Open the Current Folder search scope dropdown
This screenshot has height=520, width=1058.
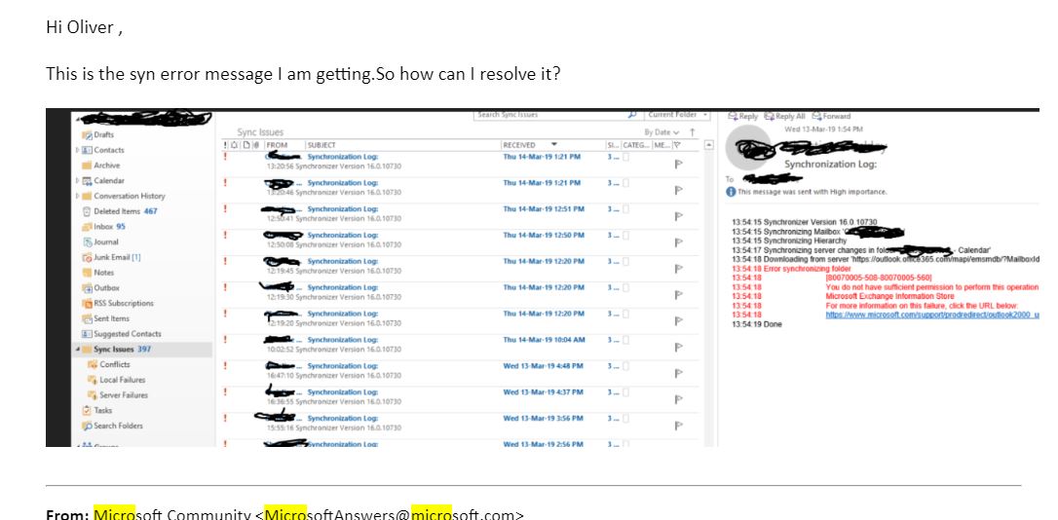pyautogui.click(x=677, y=115)
